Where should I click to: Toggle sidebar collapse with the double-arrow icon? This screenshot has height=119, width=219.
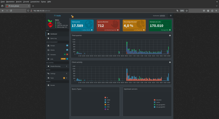point(72,16)
